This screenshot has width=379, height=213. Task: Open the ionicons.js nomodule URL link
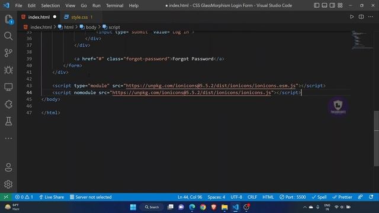pos(192,92)
